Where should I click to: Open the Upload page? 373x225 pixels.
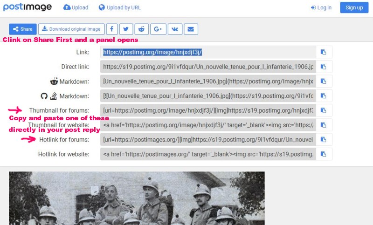pos(76,7)
